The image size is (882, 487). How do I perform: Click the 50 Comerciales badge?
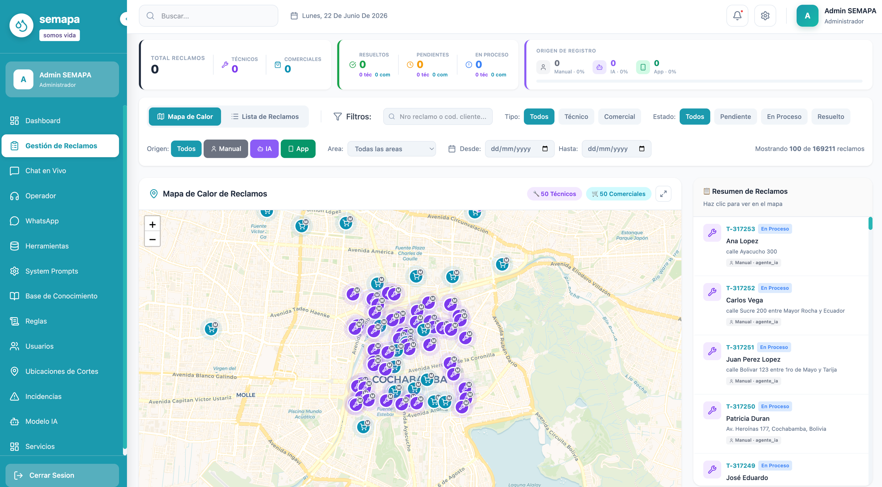pyautogui.click(x=618, y=194)
